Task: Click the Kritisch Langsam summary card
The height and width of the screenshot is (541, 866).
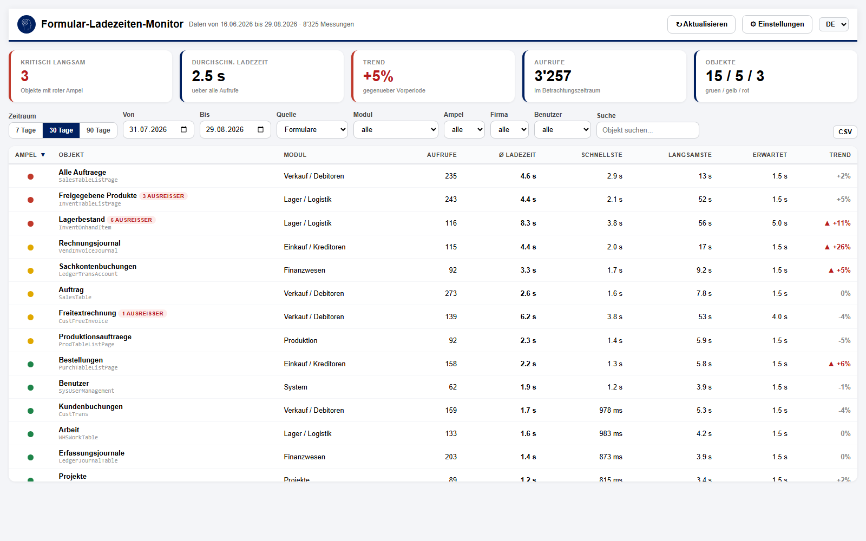Action: pyautogui.click(x=90, y=76)
